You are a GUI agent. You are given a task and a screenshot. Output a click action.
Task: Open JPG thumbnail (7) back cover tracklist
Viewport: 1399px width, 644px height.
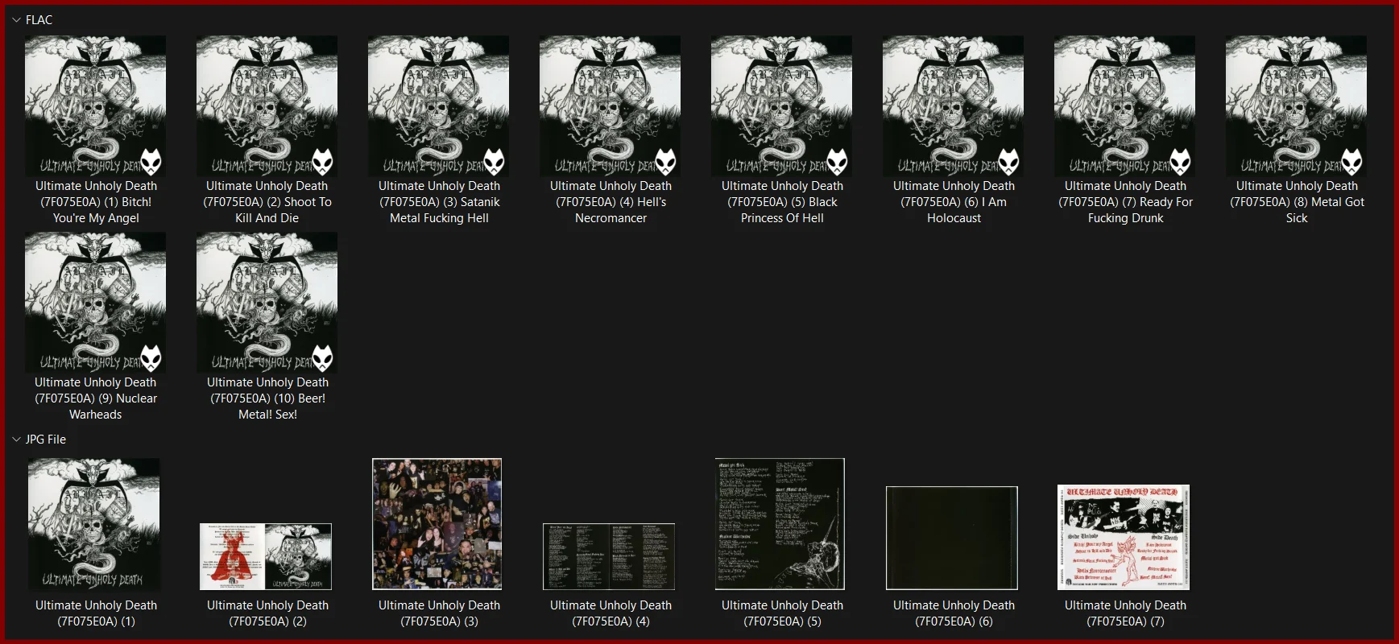[x=1124, y=537]
